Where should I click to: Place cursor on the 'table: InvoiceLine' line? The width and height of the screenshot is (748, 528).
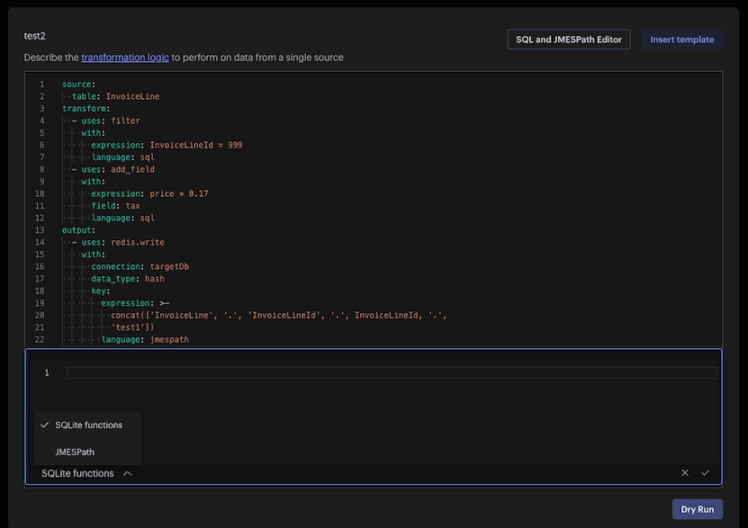click(115, 96)
